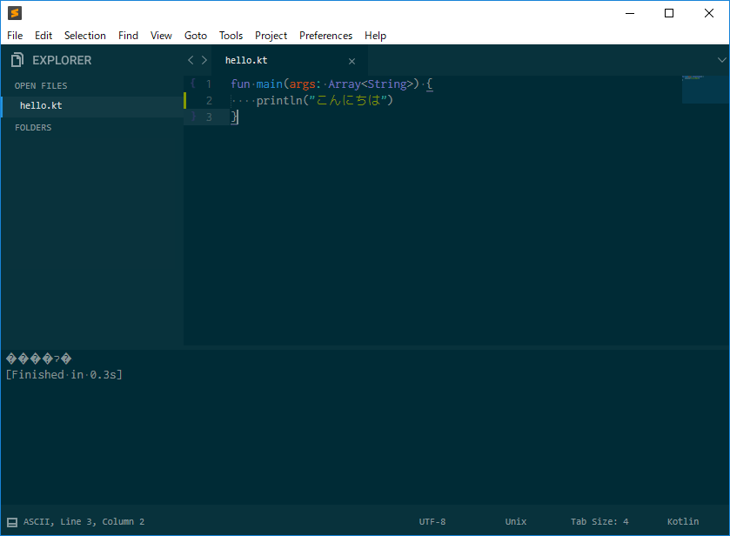The height and width of the screenshot is (536, 730).
Task: Click the closing brace on line 3
Action: coord(234,117)
